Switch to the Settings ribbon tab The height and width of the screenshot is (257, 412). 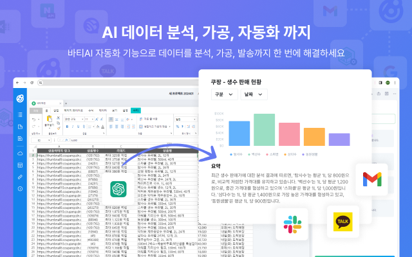coord(125,111)
